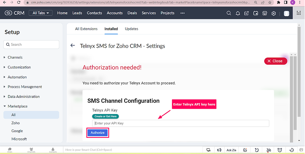
Task: Click the browser reload icon
Action: coord(19,2)
